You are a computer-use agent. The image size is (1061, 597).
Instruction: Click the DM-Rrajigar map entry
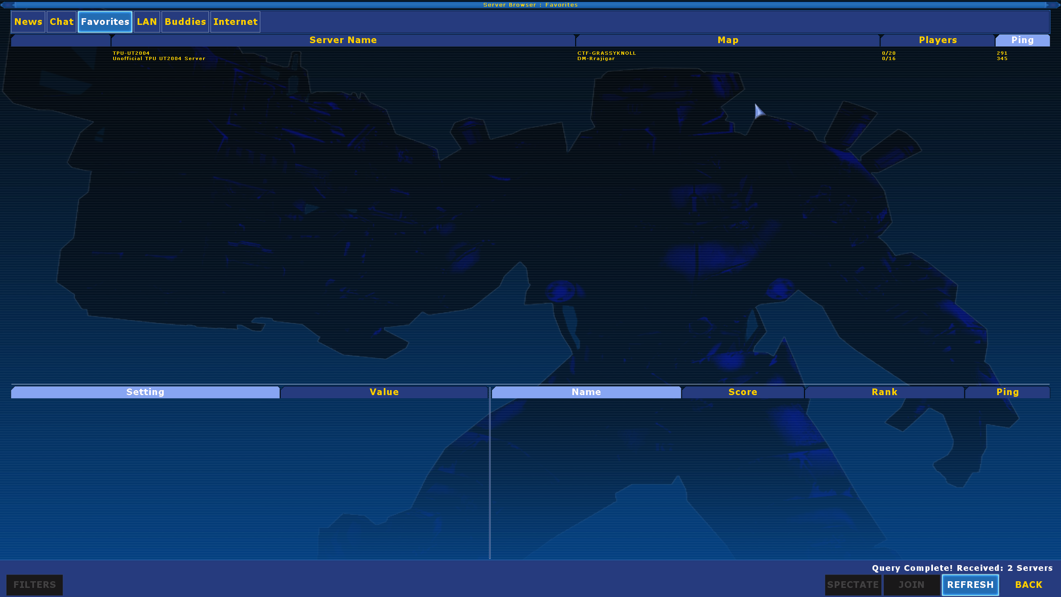tap(596, 58)
